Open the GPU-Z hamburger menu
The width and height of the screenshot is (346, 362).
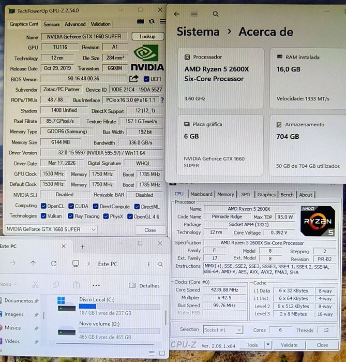(x=163, y=21)
